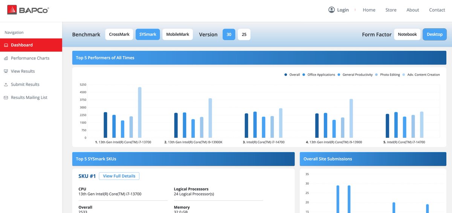Click the Overall bar for i9-13900K

click(x=176, y=125)
